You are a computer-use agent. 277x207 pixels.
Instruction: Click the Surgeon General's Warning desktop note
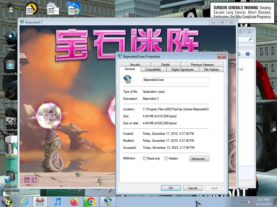coord(242,12)
